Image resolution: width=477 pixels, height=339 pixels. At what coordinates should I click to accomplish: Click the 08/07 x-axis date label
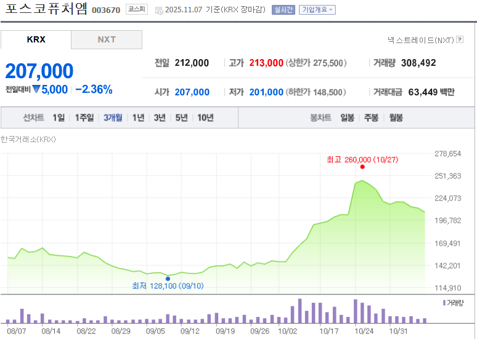17,331
